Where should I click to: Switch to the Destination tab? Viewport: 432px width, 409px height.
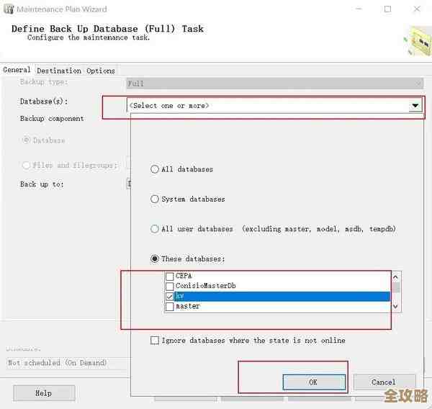[x=59, y=71]
